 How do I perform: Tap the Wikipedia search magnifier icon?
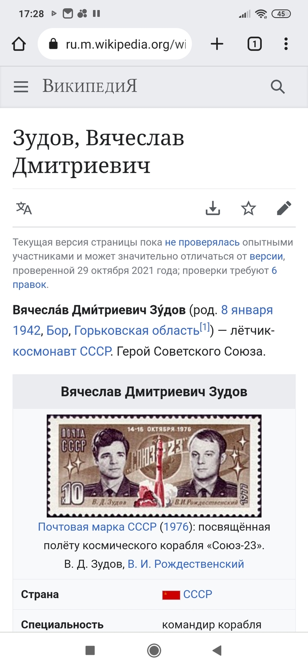pyautogui.click(x=278, y=87)
